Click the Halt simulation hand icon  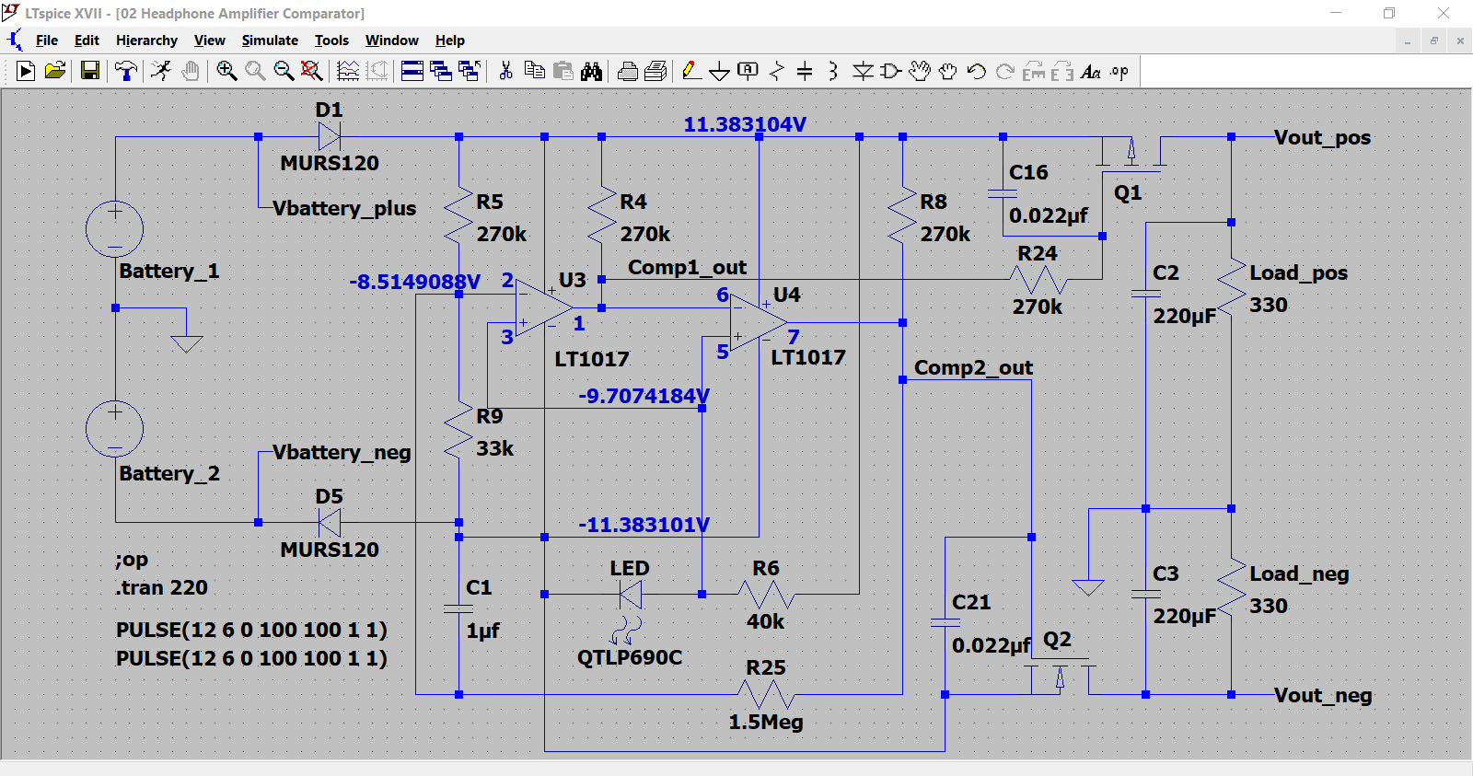(x=191, y=71)
